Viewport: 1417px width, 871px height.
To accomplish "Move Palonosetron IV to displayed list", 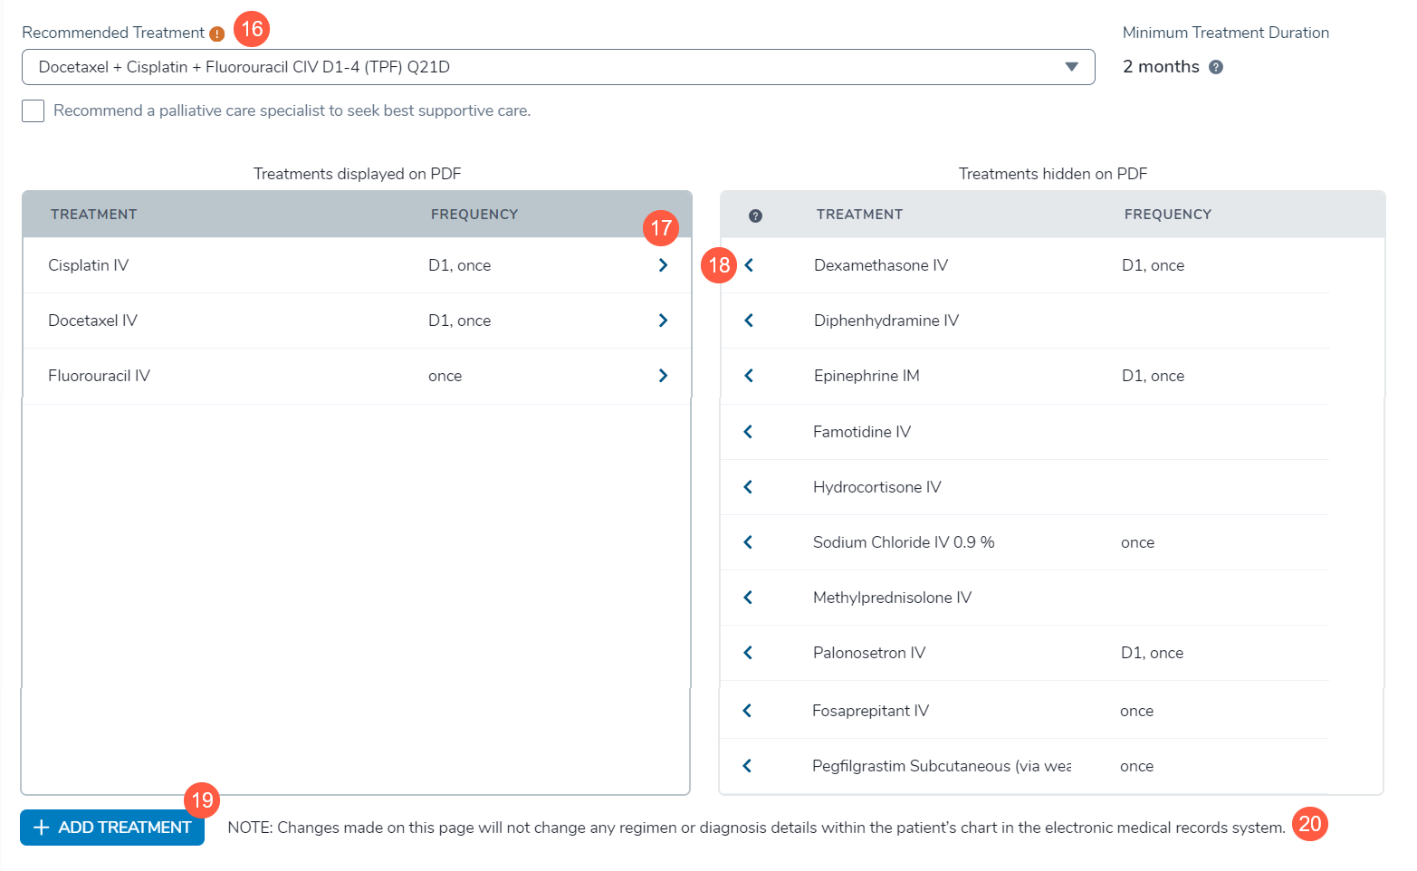I will pyautogui.click(x=748, y=653).
